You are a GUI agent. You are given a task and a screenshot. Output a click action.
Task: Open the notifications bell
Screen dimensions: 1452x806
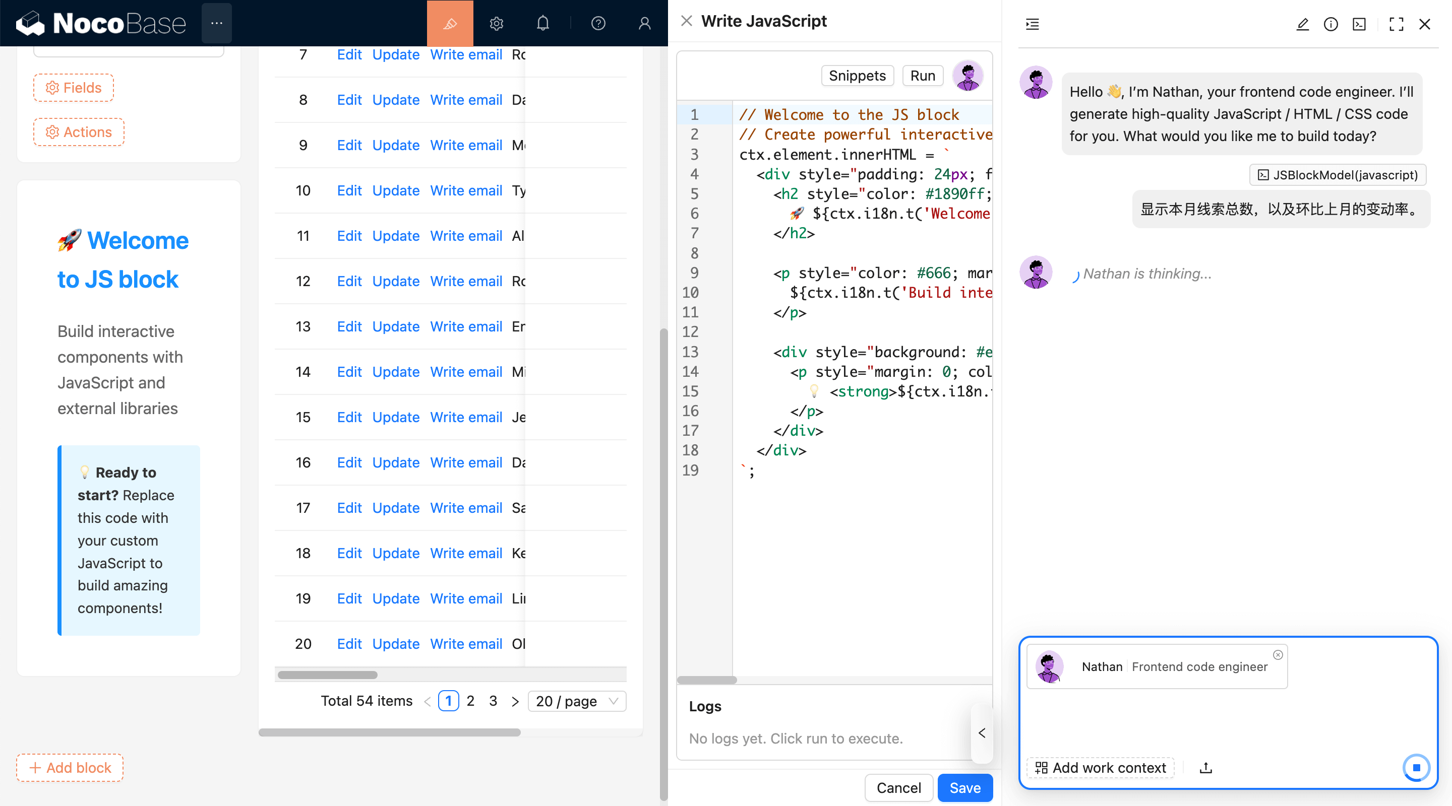(542, 23)
